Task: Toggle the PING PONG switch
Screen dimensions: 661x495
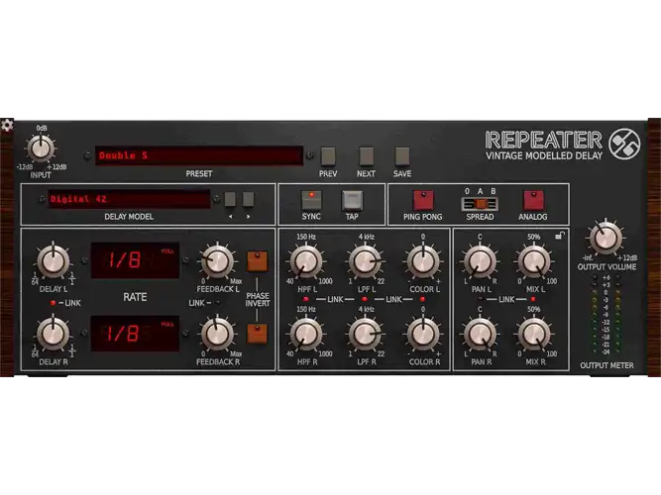Action: 423,200
